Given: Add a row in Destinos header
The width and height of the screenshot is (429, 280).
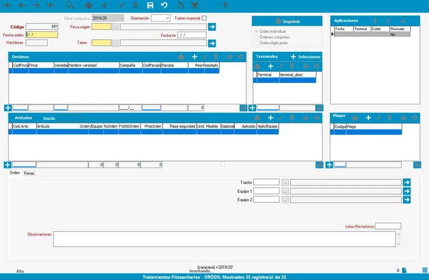Looking at the screenshot, I should [195, 57].
